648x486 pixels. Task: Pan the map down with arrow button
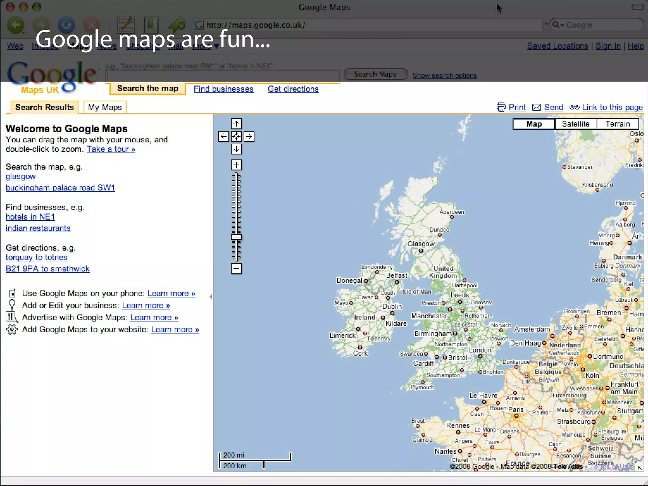(x=236, y=149)
